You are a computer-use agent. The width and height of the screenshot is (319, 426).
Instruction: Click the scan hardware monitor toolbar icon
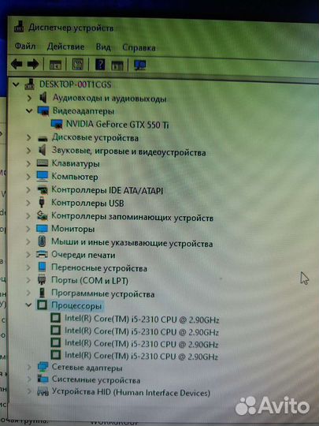[140, 65]
